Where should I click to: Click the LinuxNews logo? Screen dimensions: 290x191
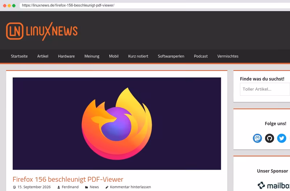tap(42, 31)
